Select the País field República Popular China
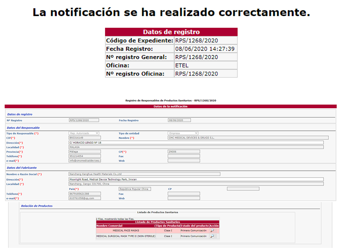This screenshot has width=341, height=248. [x=135, y=189]
